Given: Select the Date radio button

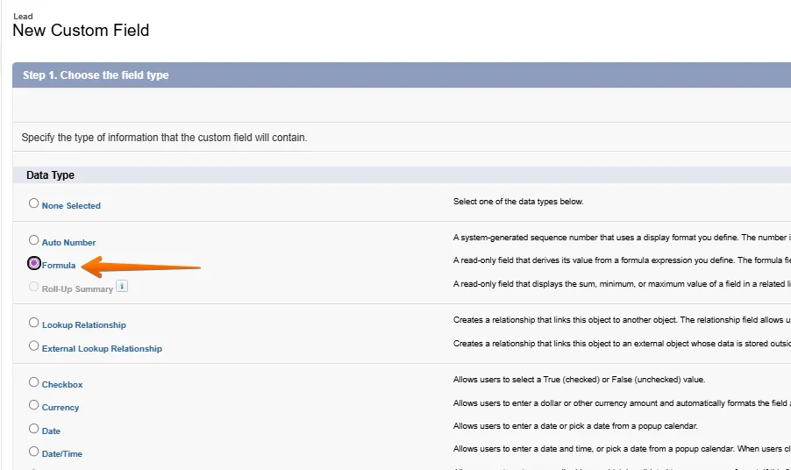Looking at the screenshot, I should (34, 429).
